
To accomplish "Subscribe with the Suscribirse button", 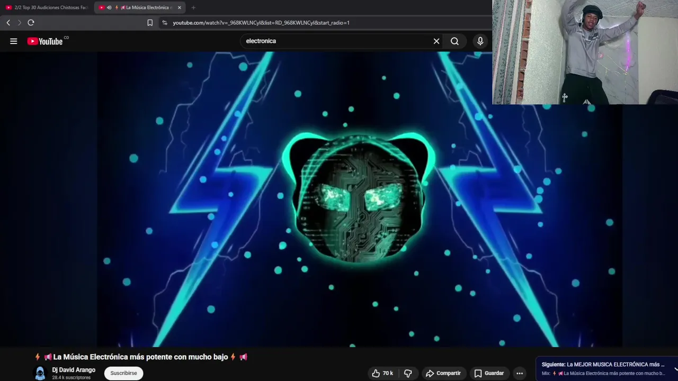I will (x=123, y=373).
